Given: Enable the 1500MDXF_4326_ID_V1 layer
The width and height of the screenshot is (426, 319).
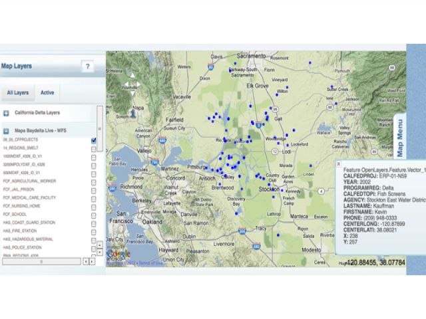Looking at the screenshot, I should [x=93, y=158].
